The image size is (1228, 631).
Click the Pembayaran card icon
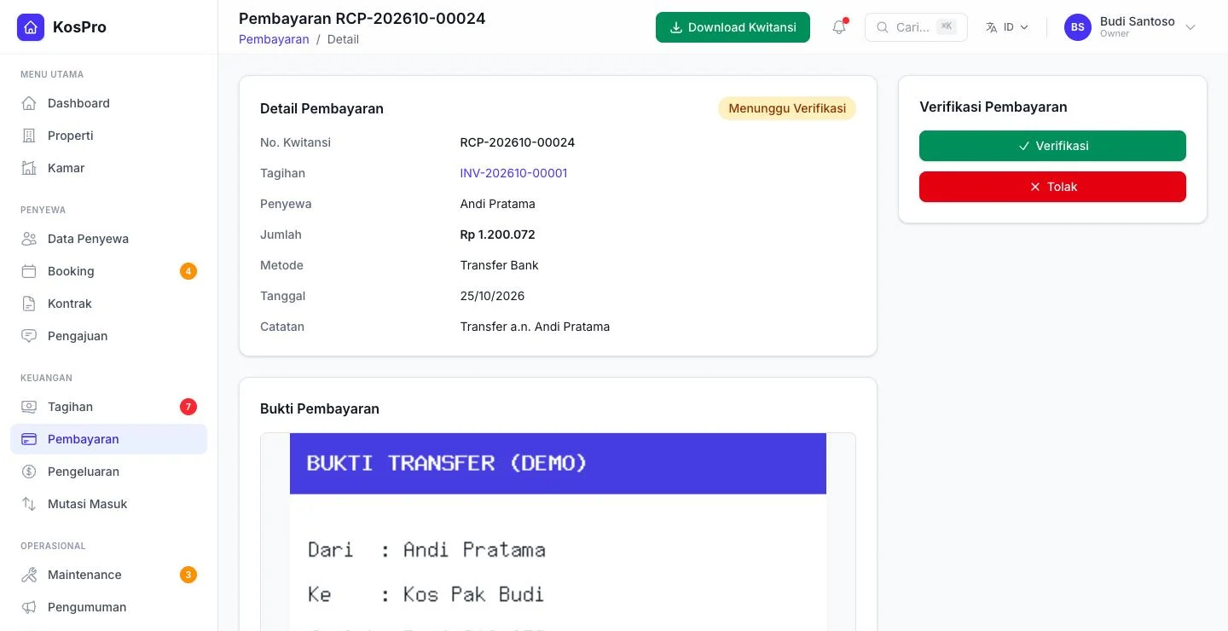point(29,439)
